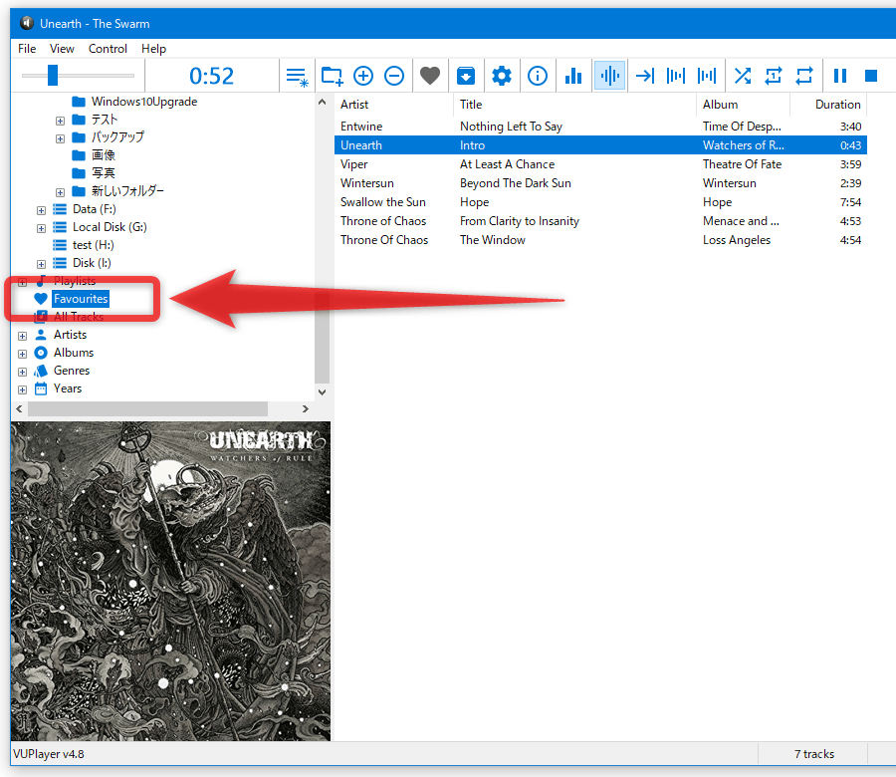
Task: Click tree scrollbar up arrow
Action: click(322, 102)
